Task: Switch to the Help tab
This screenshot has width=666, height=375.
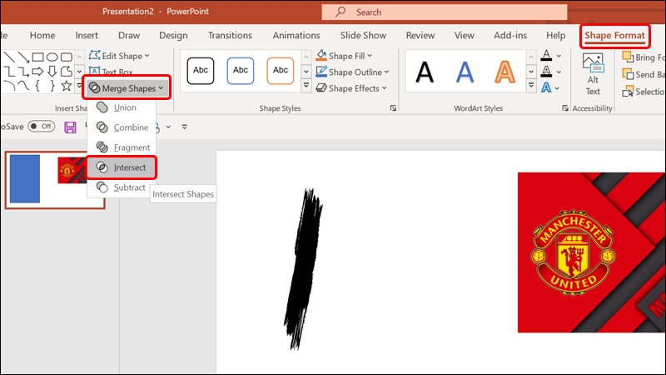Action: coord(555,35)
